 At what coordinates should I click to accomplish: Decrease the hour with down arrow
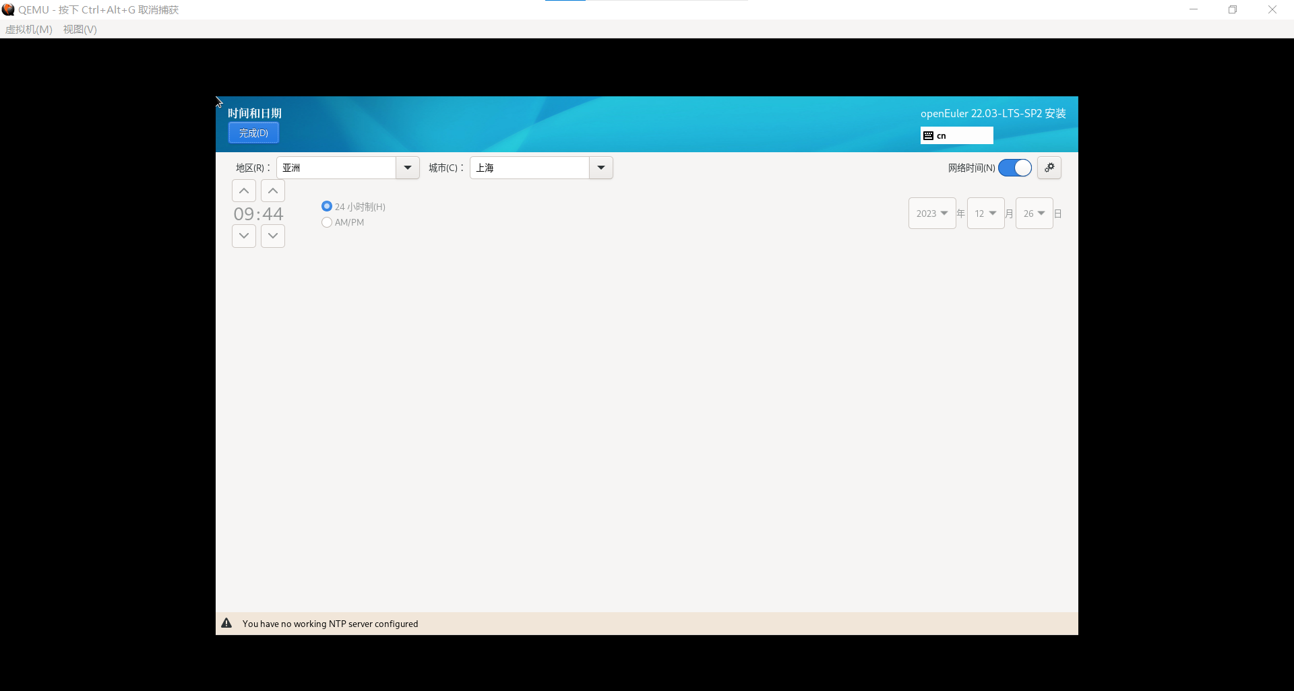(x=244, y=236)
